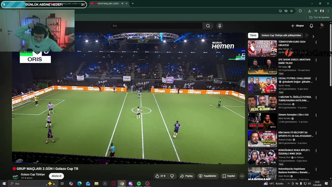The width and height of the screenshot is (332, 187).
Task: Click Kaydet save button
Action: point(229,176)
